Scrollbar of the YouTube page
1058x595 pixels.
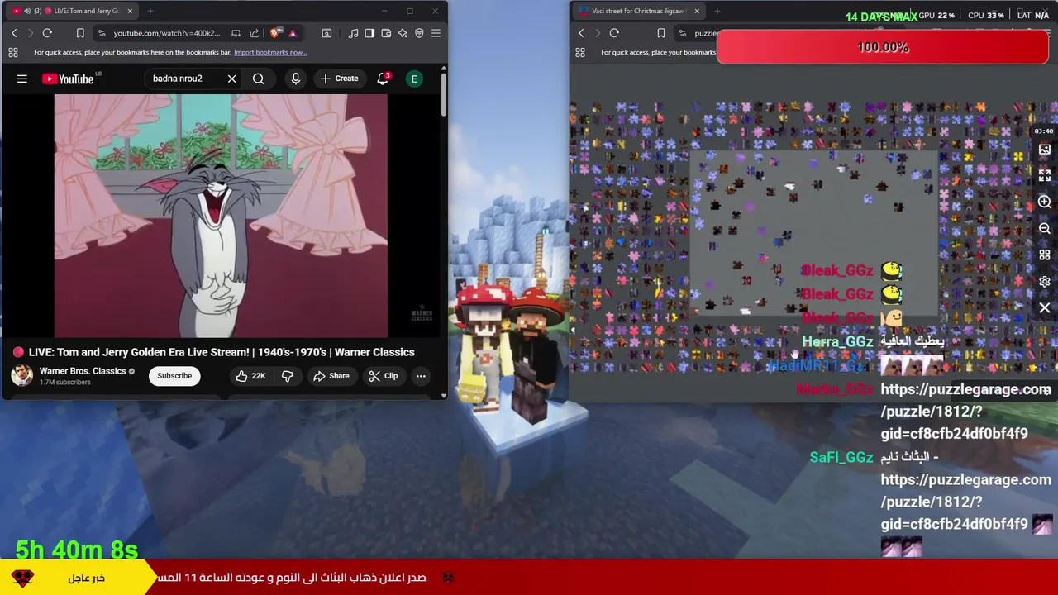443,95
